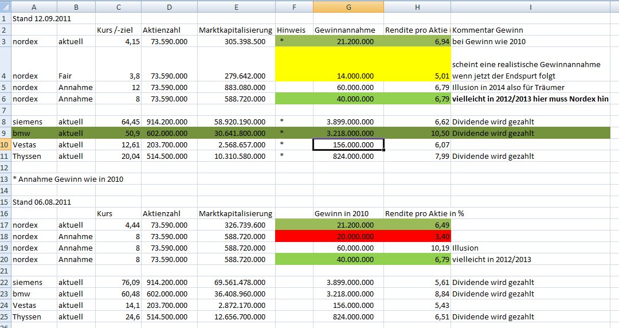This screenshot has height=328, width=619.
Task: Select column A header
Action: click(34, 7)
